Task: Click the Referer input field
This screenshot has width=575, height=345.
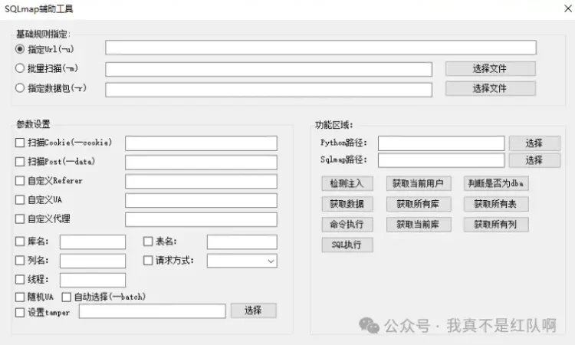Action: coord(201,182)
